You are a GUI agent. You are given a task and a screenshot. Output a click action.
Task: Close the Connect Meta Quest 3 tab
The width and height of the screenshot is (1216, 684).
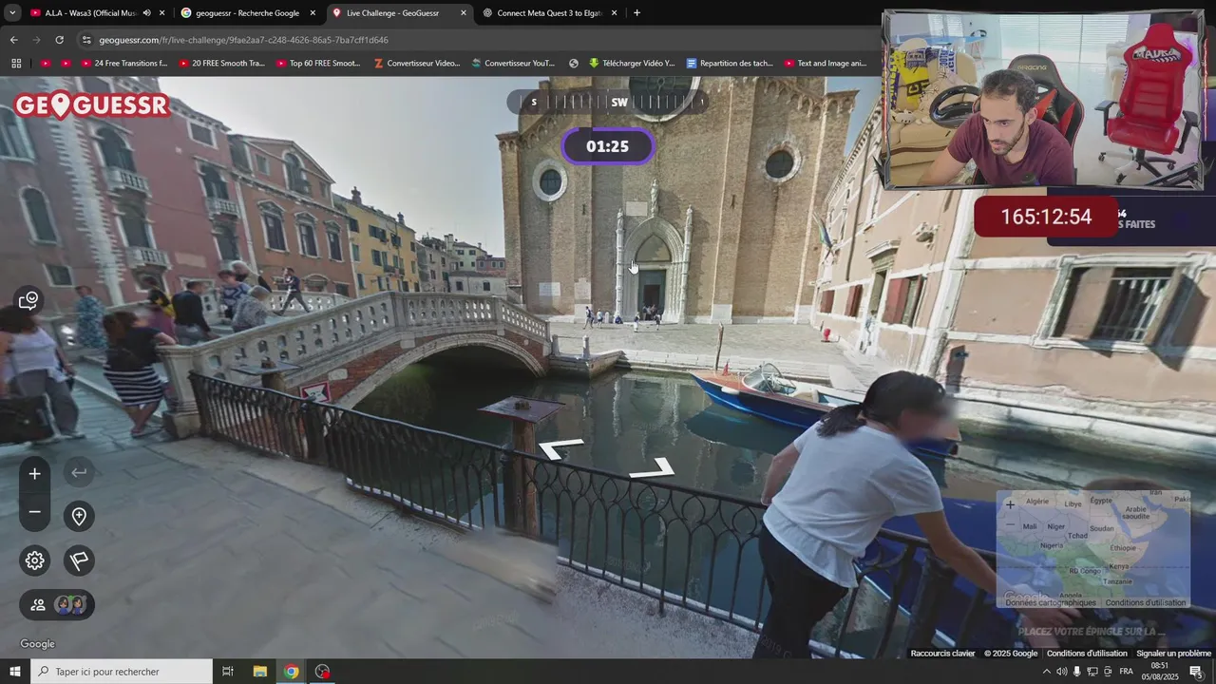(x=614, y=13)
